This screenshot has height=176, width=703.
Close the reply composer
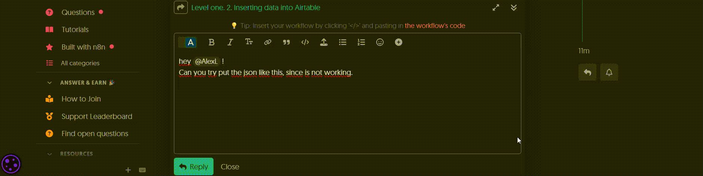(230, 167)
